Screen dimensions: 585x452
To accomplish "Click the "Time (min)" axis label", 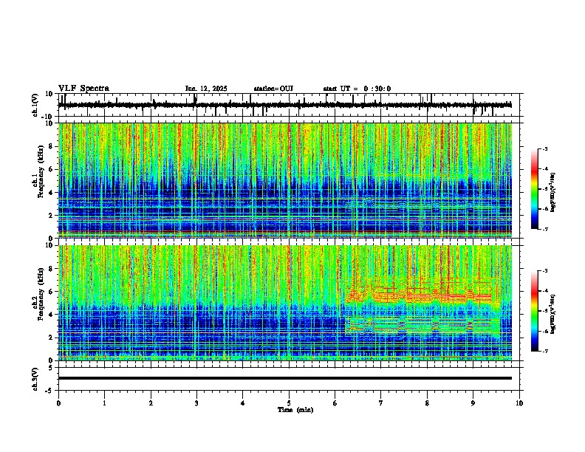I will coord(295,410).
